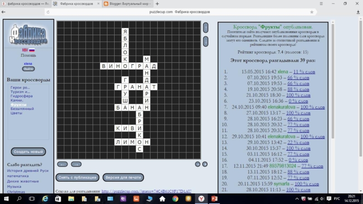Viewport: 363px width, 204px height.
Task: Click the left arrow button below the grid
Action: pyautogui.click(x=63, y=164)
